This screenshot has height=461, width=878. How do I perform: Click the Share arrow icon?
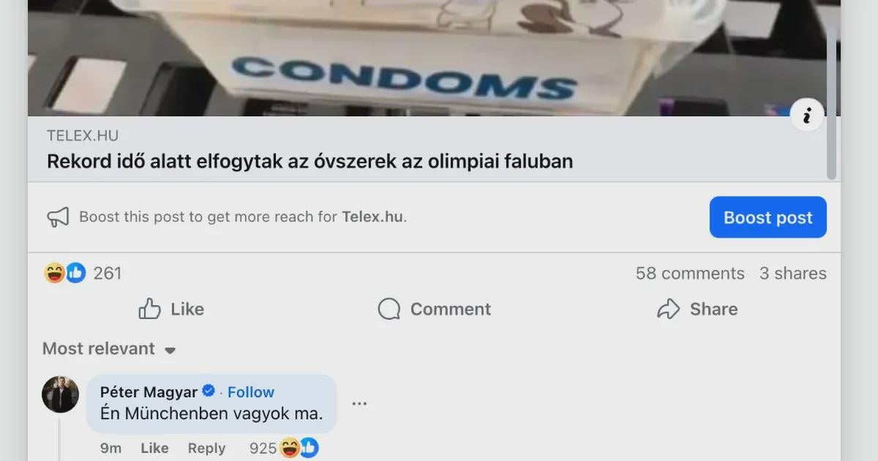(x=669, y=309)
